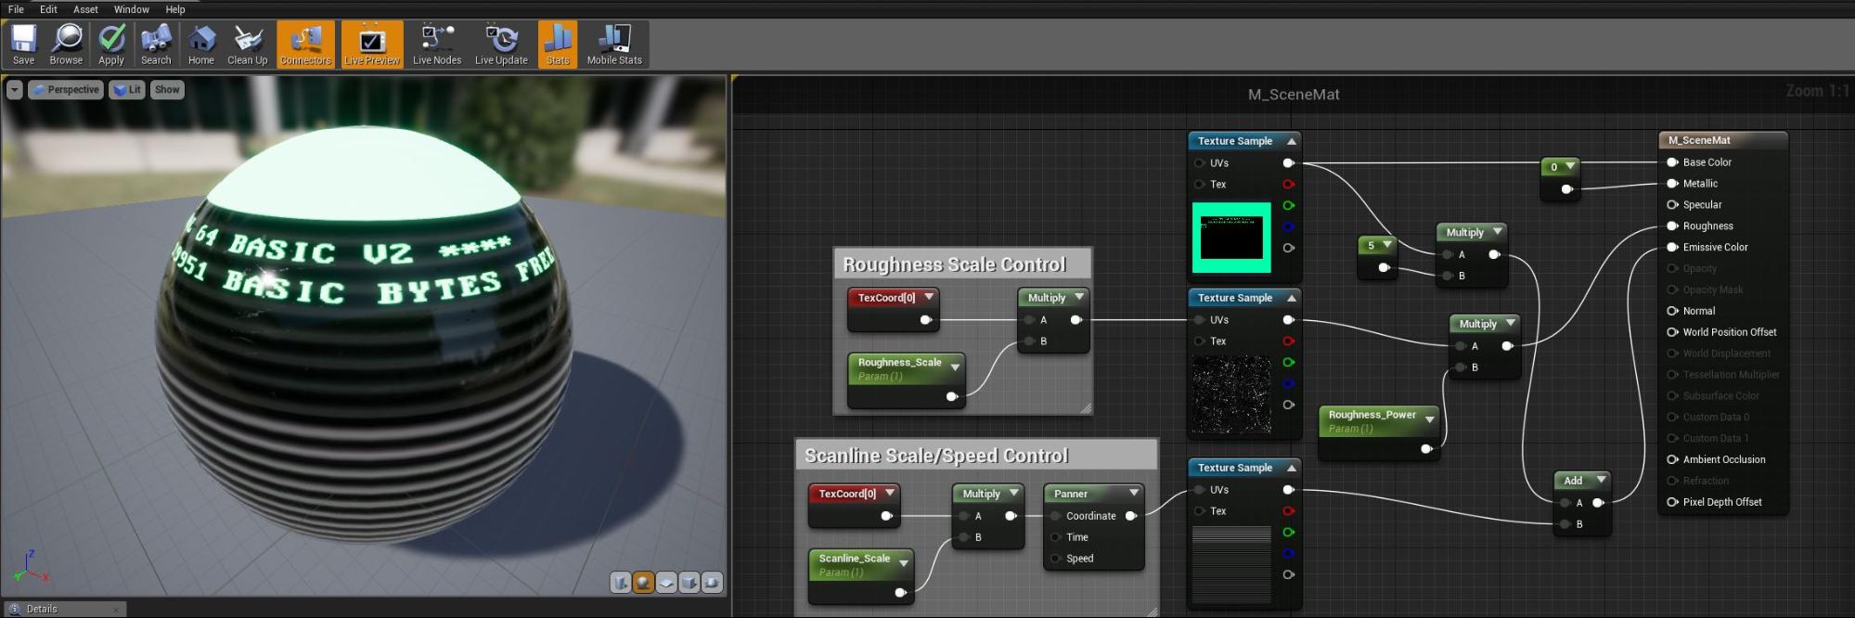1855x618 pixels.
Task: Click the Specular input pin on M_SceneMat
Action: 1672,205
